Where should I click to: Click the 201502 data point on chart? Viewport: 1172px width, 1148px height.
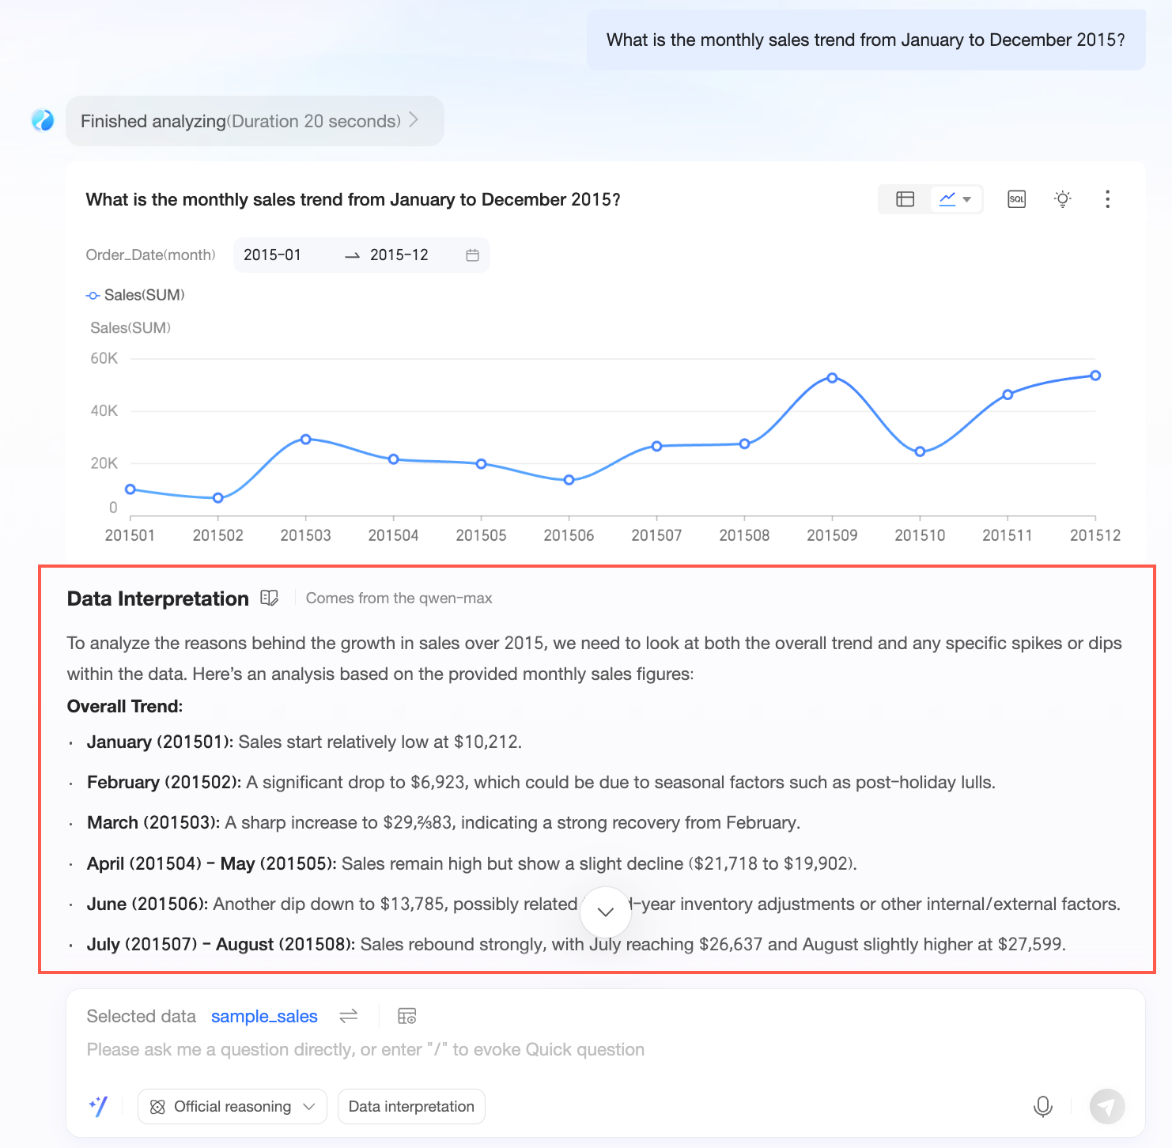(x=218, y=498)
